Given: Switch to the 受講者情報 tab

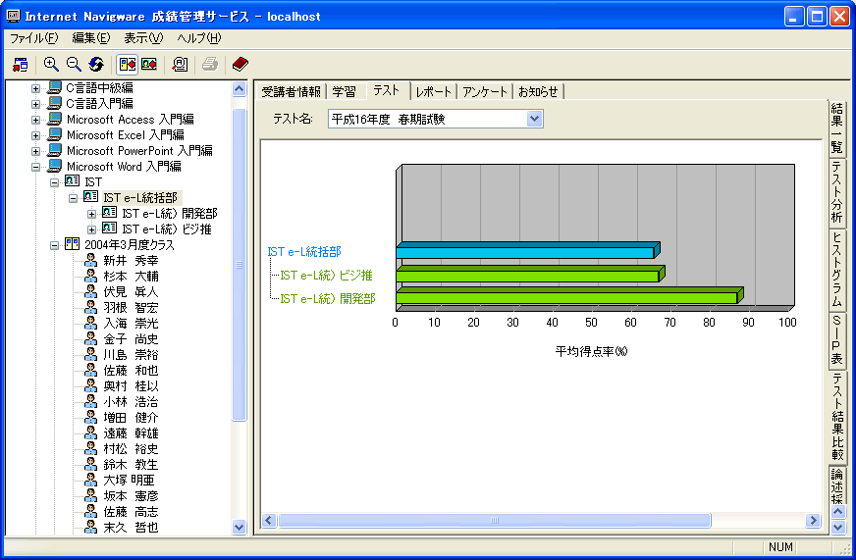Looking at the screenshot, I should (x=291, y=91).
